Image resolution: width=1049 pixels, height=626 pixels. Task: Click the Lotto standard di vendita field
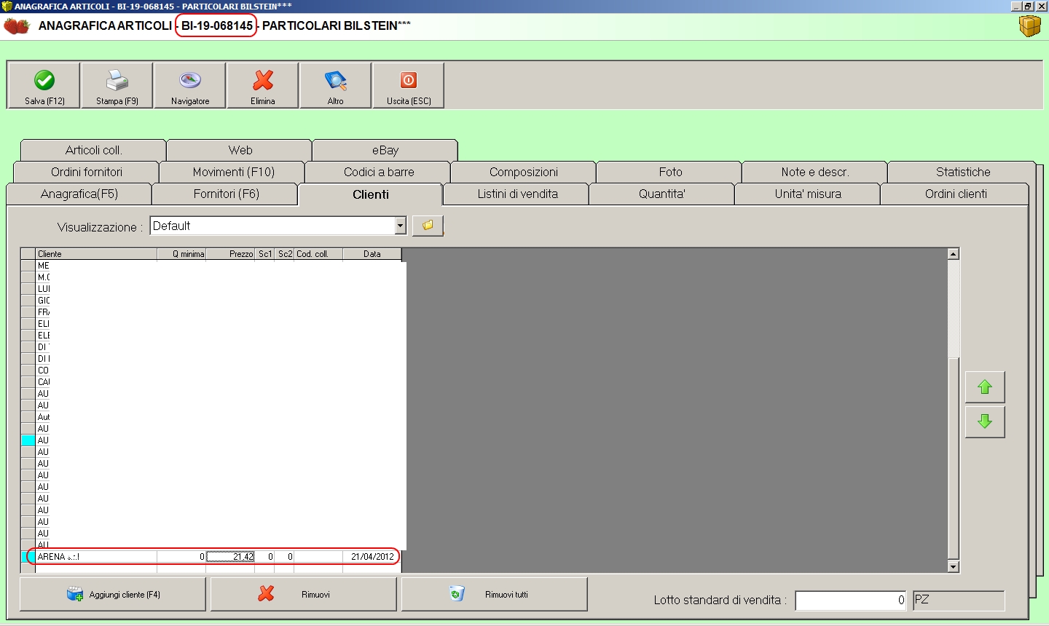pyautogui.click(x=851, y=601)
